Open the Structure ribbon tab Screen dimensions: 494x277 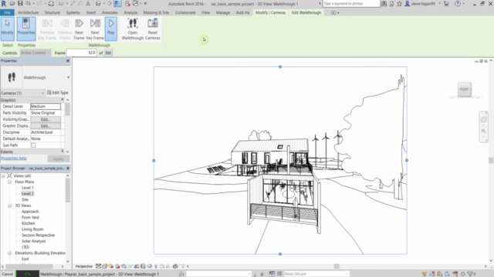(52, 12)
